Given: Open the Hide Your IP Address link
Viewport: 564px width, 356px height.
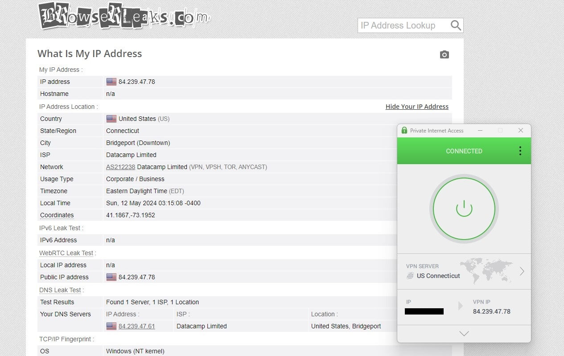Looking at the screenshot, I should coord(417,107).
